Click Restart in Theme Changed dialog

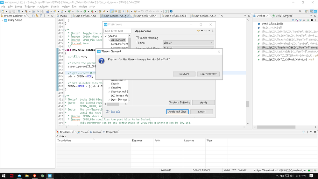point(184,74)
